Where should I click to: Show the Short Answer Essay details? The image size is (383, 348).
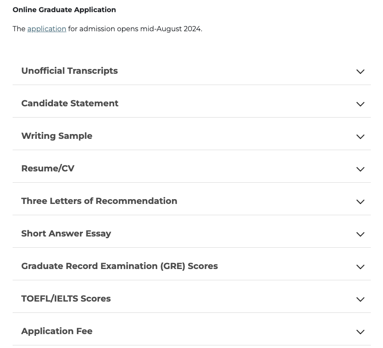coord(66,233)
